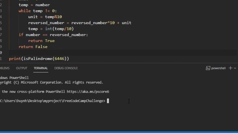The image size is (238, 133).
Task: Click the 'while temp != 0:' line
Action: tap(38, 11)
